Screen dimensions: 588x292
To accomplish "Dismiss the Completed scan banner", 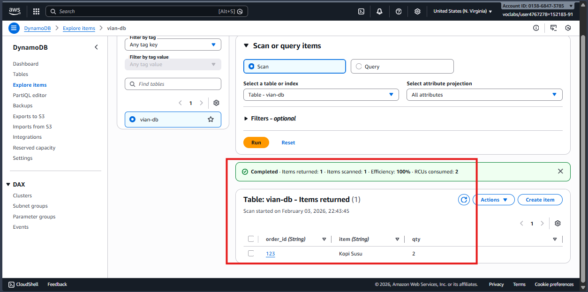I will 560,172.
